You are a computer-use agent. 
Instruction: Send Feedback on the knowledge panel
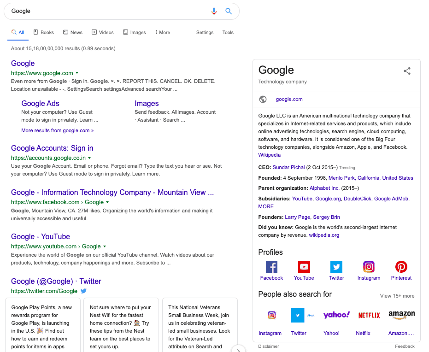point(405,346)
